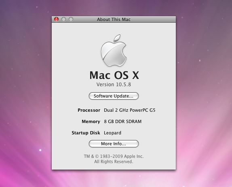Click the About This Mac title text
232x187 pixels.
114,19
